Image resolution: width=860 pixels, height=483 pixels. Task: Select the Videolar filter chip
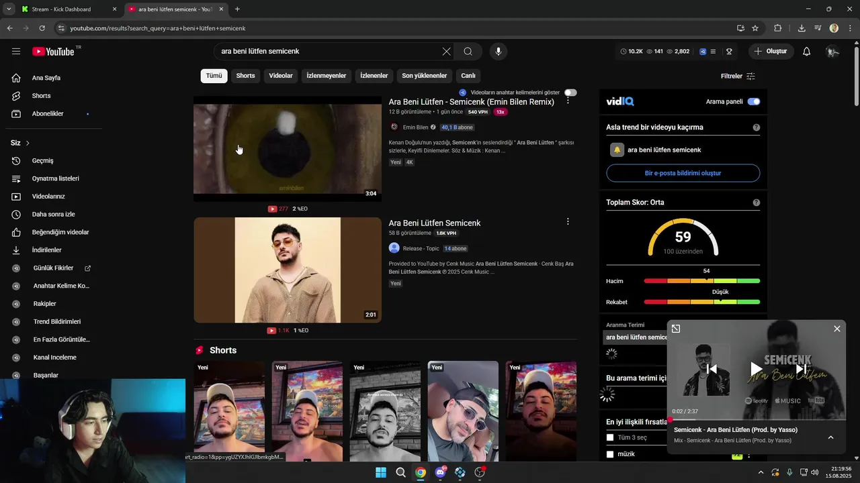(x=281, y=76)
